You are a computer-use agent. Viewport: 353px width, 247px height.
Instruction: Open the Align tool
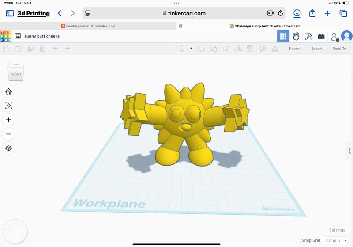[x=226, y=49]
